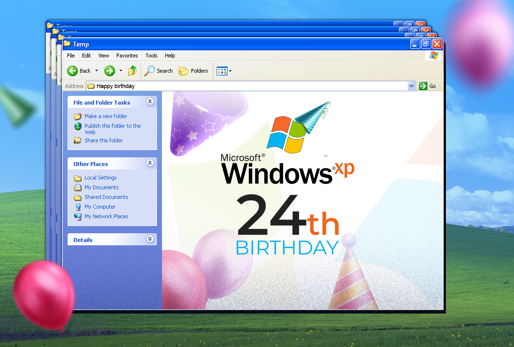Open the Forward history dropdown arrow
This screenshot has height=347, width=514.
(x=121, y=71)
